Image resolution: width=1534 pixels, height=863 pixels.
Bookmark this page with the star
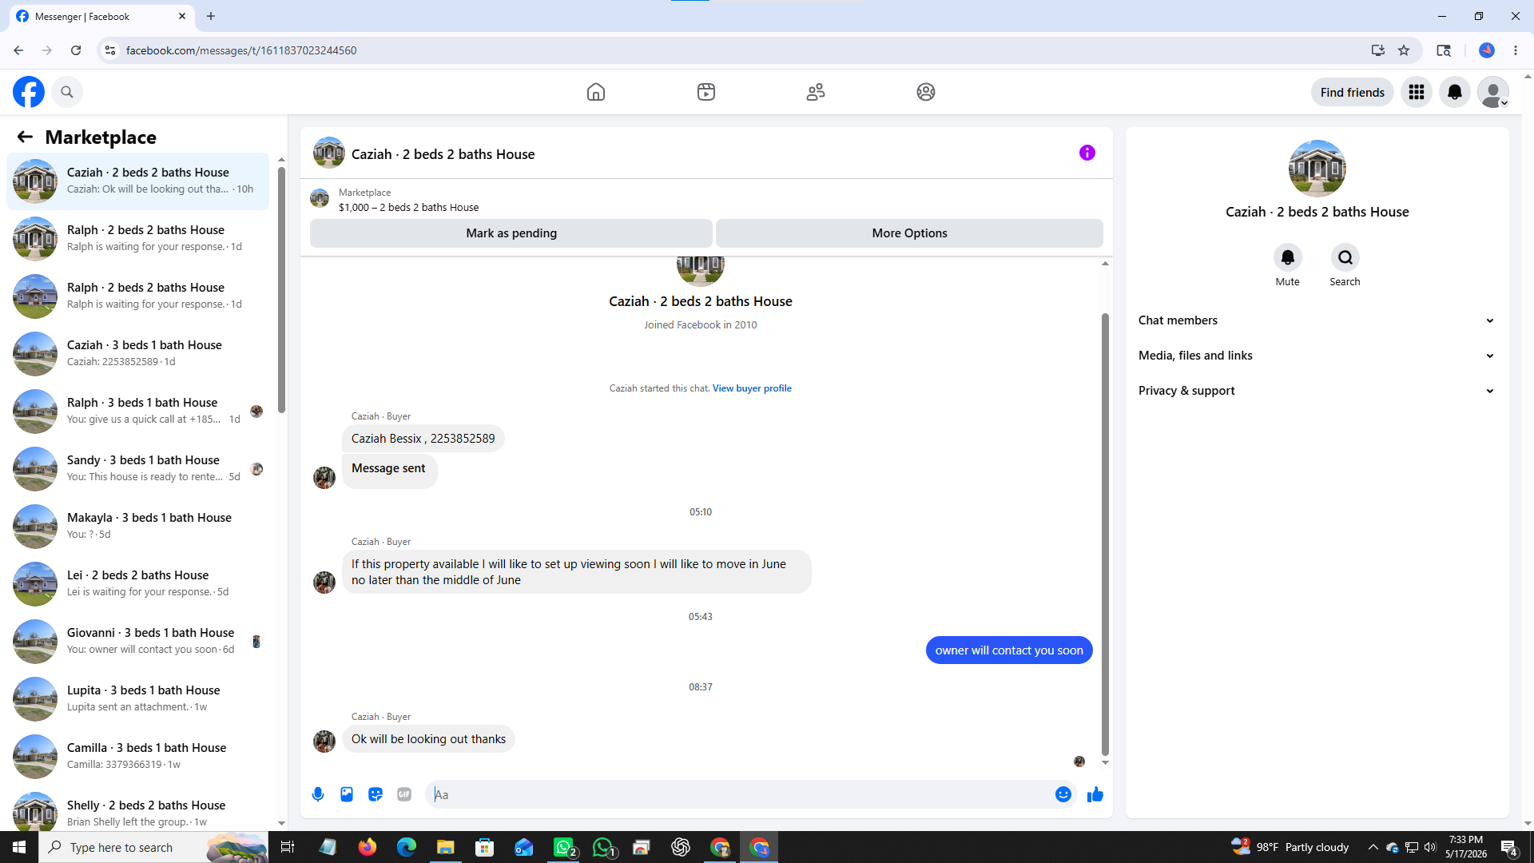pos(1404,50)
